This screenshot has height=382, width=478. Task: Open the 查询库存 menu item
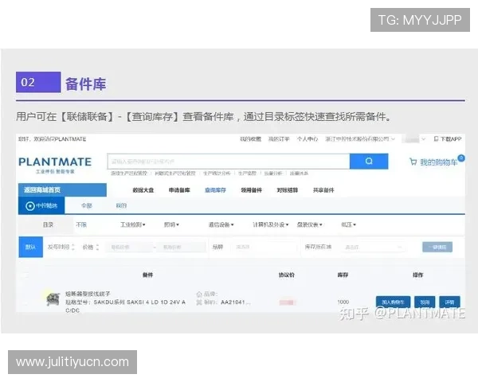tap(215, 190)
